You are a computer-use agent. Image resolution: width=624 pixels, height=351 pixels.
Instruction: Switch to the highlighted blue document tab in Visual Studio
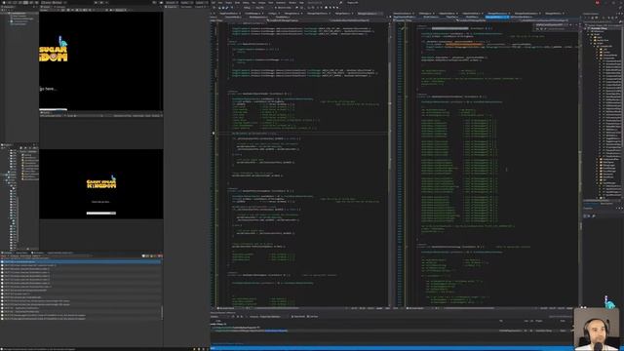tap(496, 17)
